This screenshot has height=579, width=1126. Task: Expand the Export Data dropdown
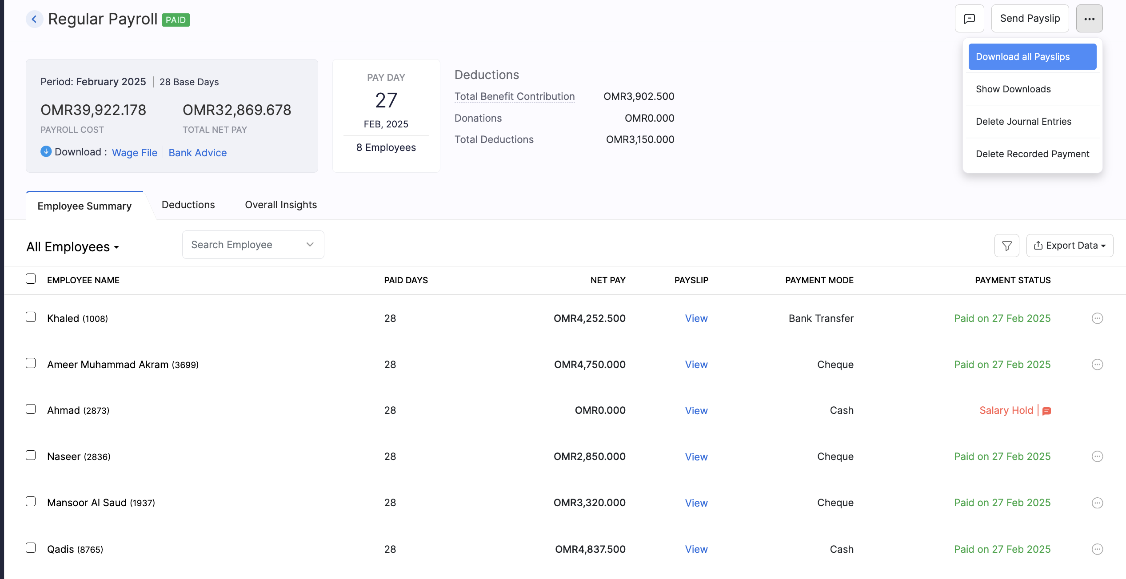(1069, 246)
